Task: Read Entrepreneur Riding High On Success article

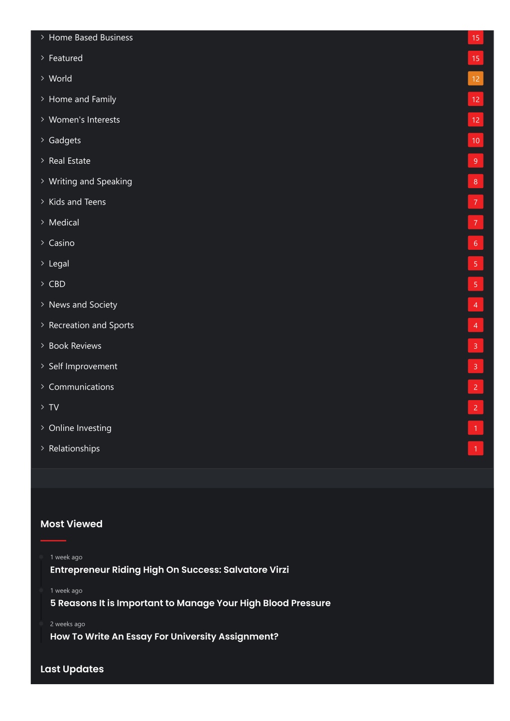Action: (x=169, y=570)
